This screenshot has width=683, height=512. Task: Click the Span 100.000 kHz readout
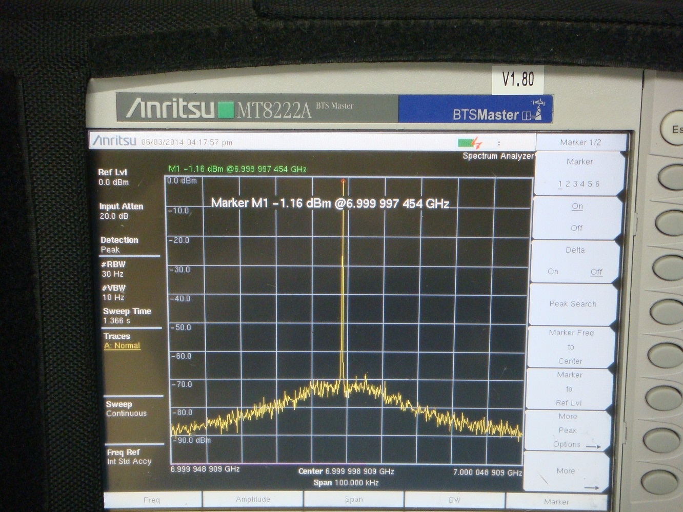(346, 483)
